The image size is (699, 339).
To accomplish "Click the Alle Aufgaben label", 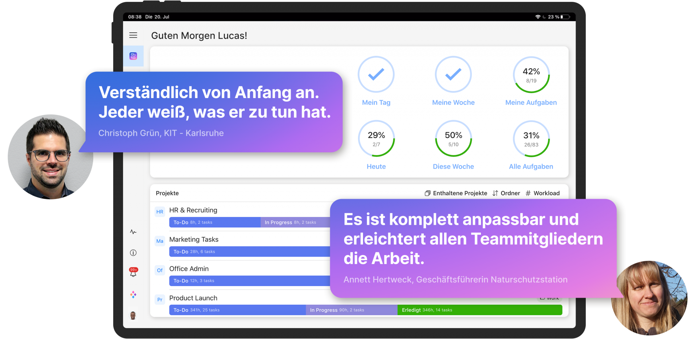I will click(531, 166).
